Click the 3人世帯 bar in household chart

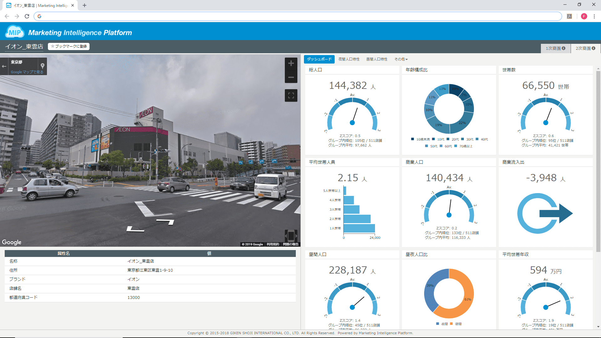[352, 209]
